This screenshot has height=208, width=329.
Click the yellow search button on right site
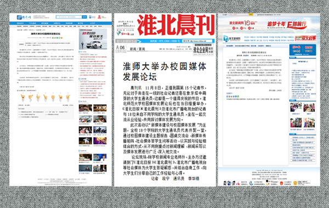coord(251,15)
